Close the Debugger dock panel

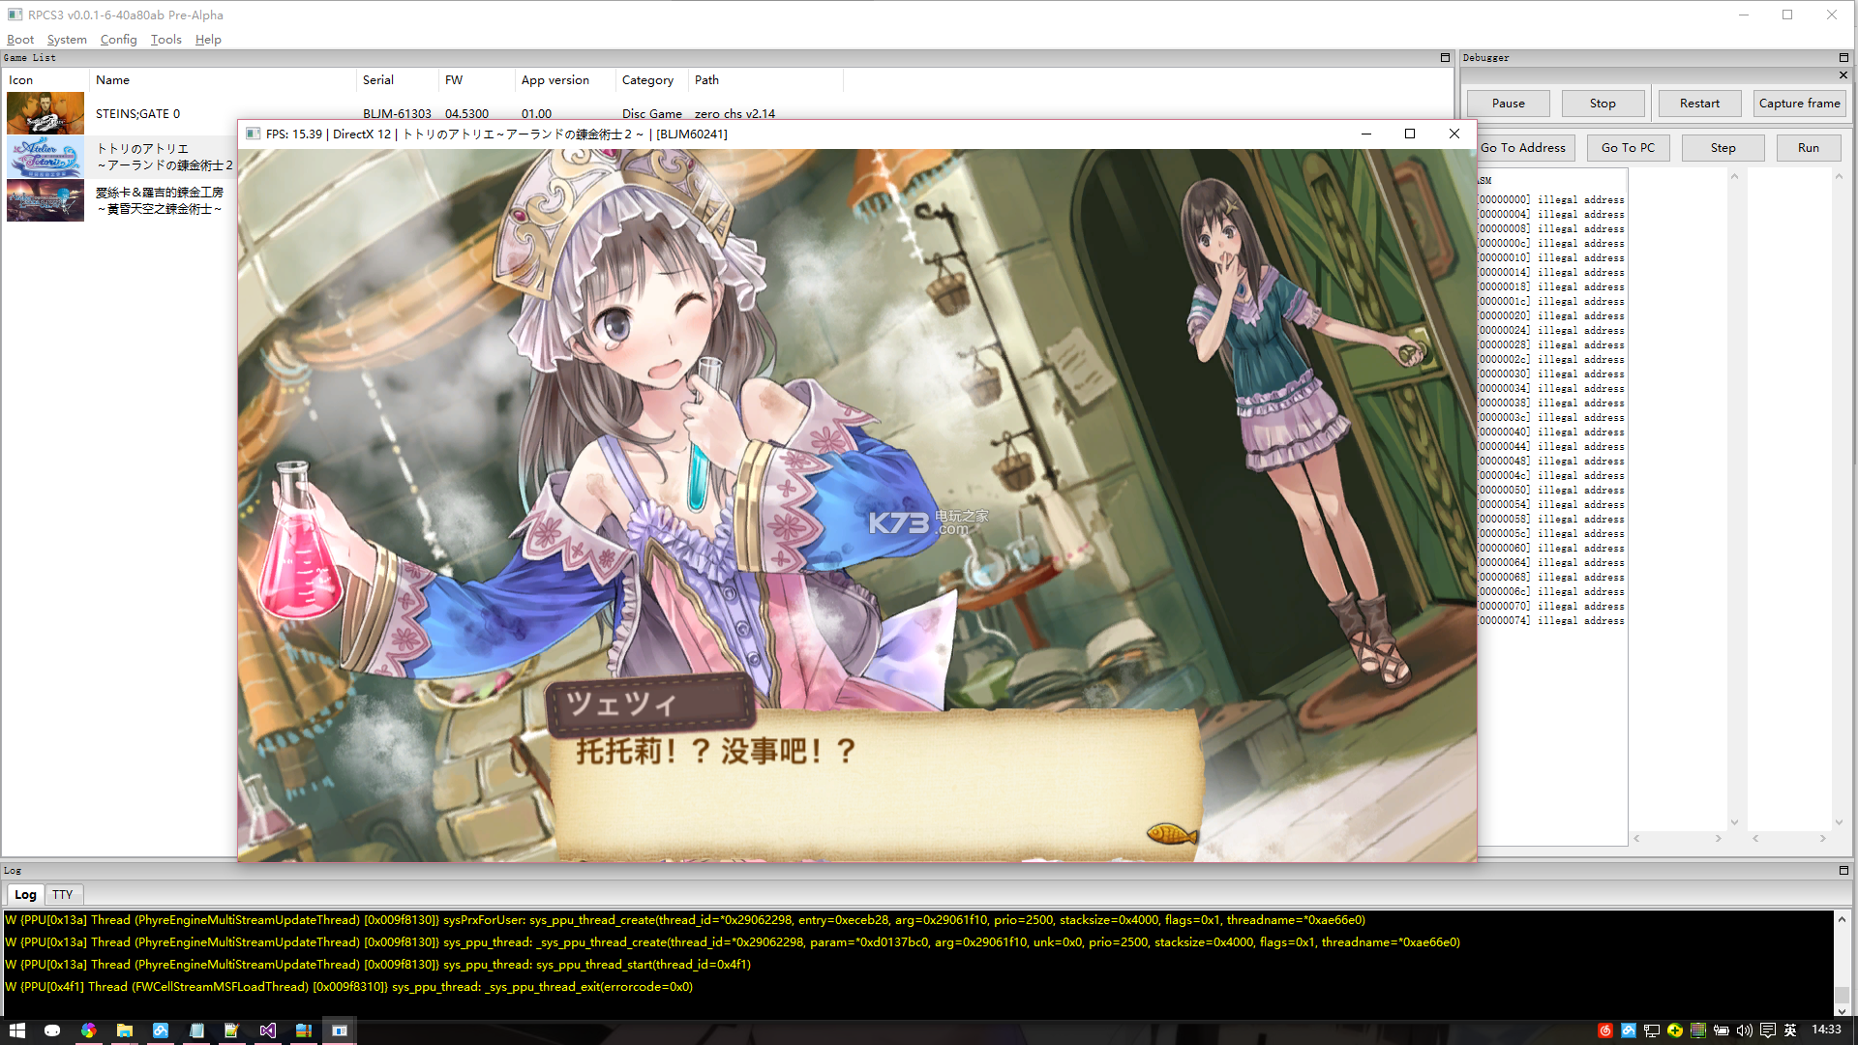pyautogui.click(x=1843, y=75)
